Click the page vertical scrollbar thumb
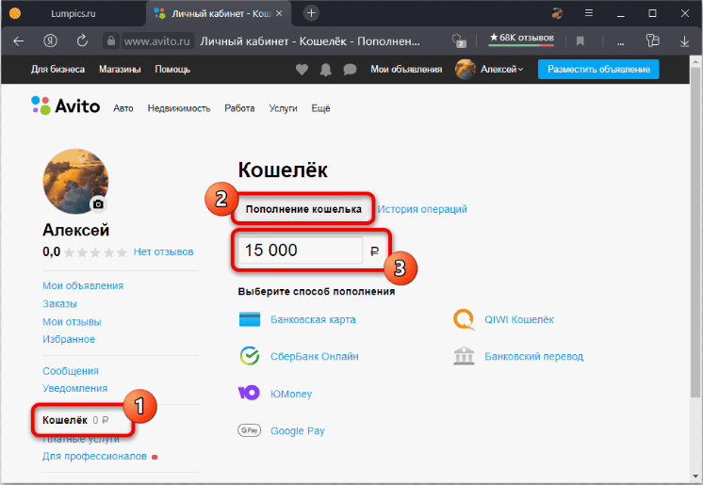Image resolution: width=703 pixels, height=485 pixels. (695, 233)
